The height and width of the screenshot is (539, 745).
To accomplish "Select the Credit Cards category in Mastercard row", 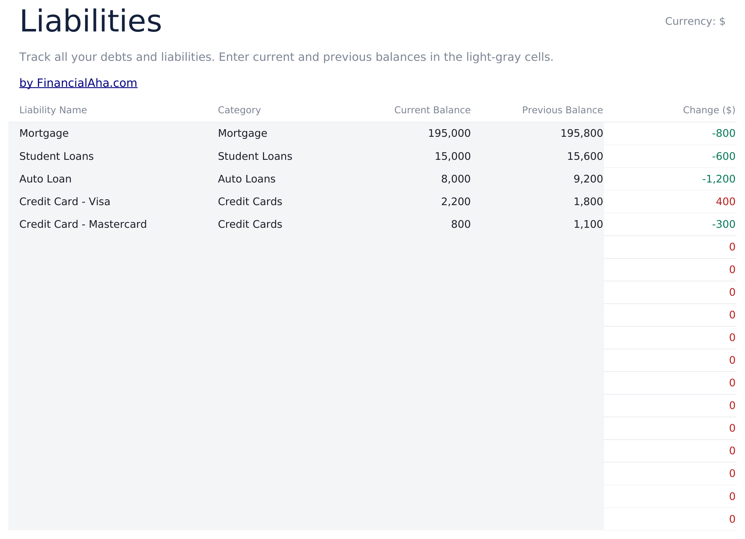I will (x=273, y=224).
